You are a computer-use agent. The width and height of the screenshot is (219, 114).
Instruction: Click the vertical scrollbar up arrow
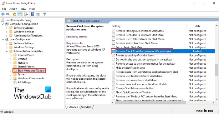216,26
